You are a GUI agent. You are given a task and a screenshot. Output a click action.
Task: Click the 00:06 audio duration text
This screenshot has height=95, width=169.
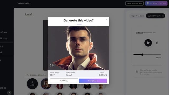pos(158,58)
